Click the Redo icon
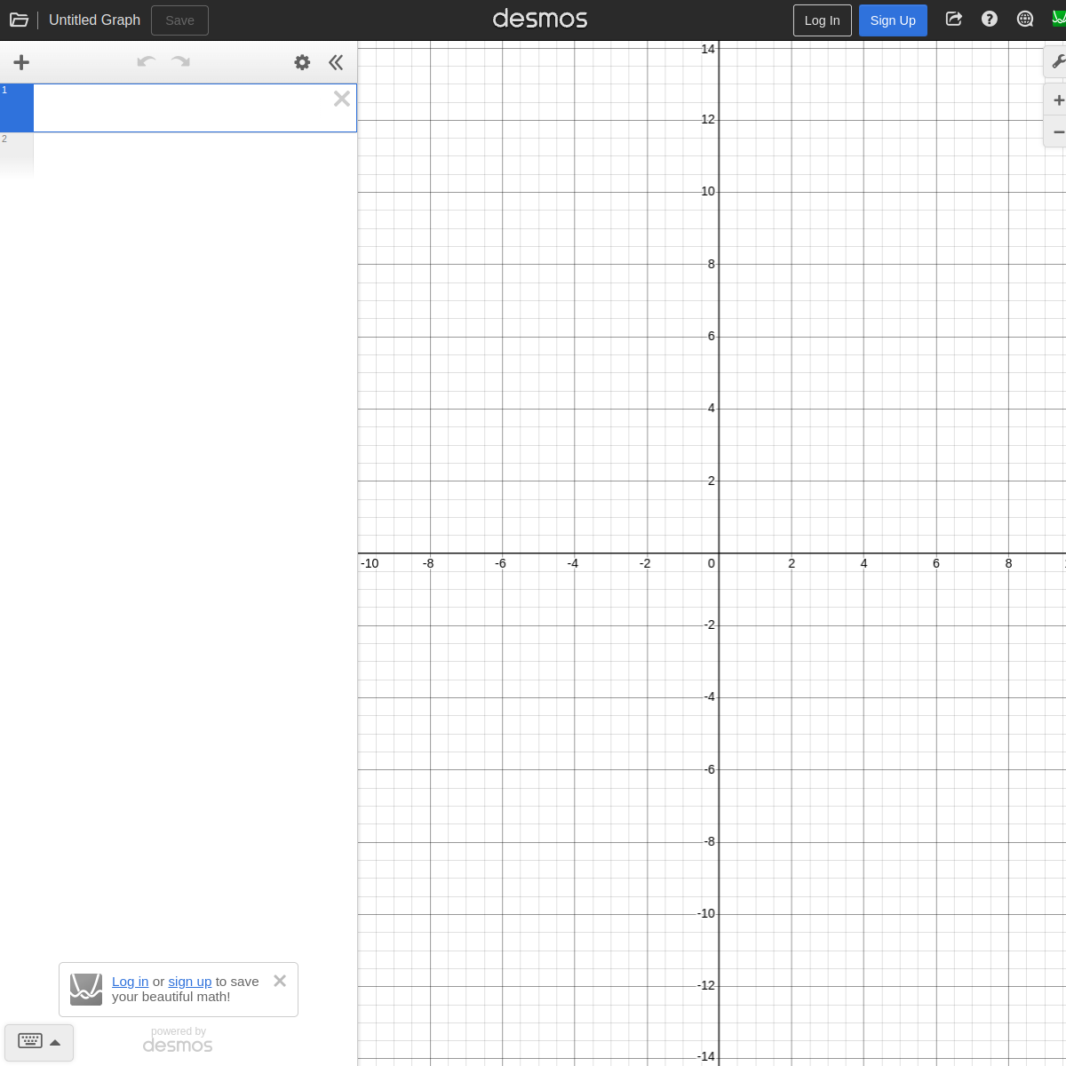This screenshot has width=1066, height=1066. (180, 62)
